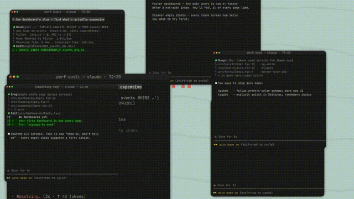Click the "Seq Scan on events" output line
The height and width of the screenshot is (199, 354).
click(56, 31)
